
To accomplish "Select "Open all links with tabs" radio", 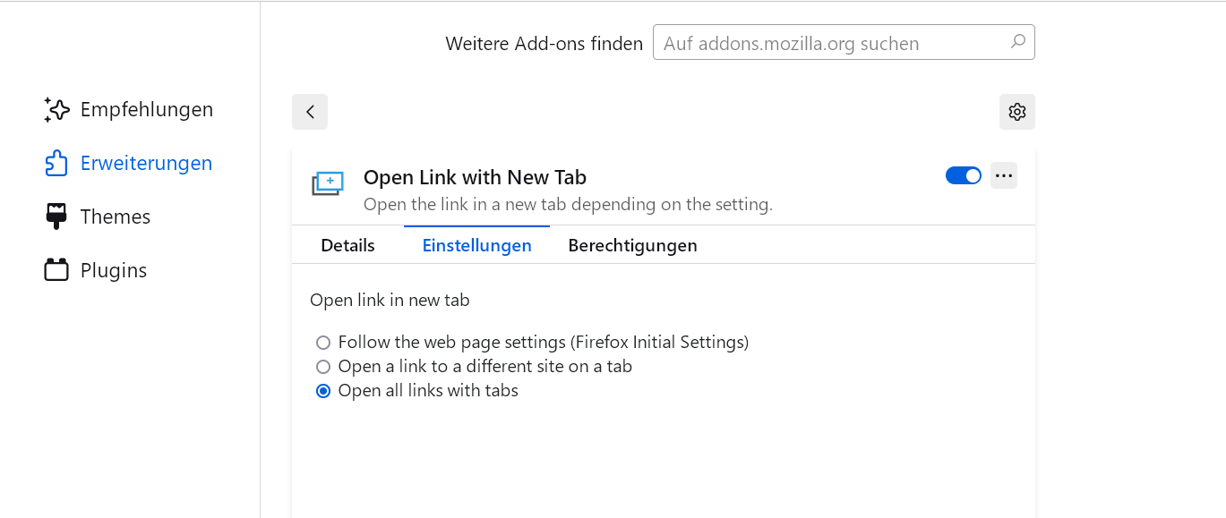I will click(x=323, y=391).
